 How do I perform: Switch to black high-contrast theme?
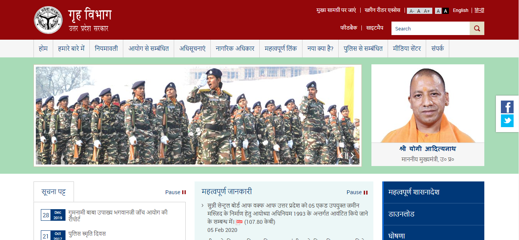pyautogui.click(x=445, y=11)
